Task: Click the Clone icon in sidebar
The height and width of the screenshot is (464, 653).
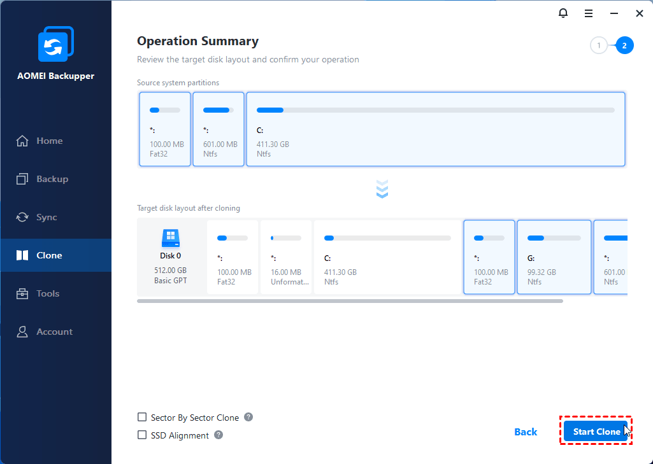Action: tap(22, 255)
